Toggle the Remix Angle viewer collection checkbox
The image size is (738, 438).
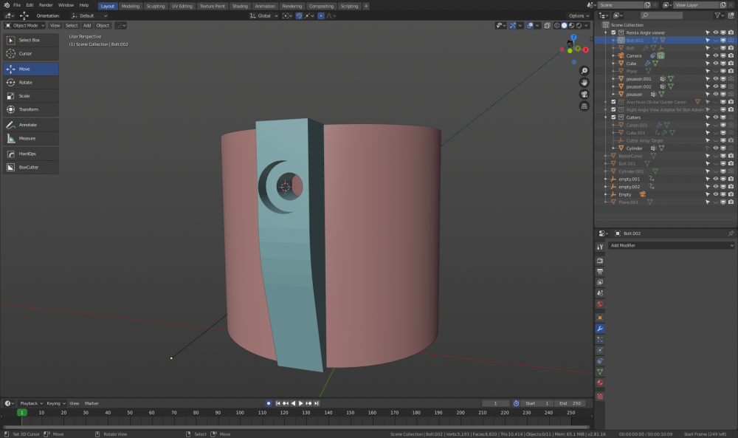pos(613,32)
